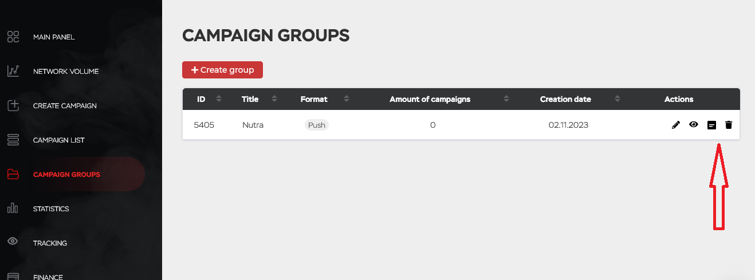
Task: Click the Push format tag
Action: pos(317,125)
